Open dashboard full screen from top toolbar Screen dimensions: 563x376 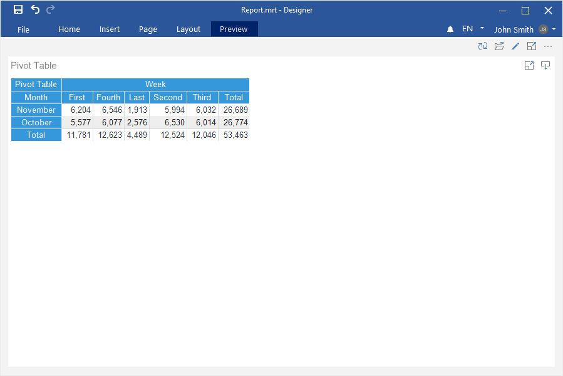click(532, 46)
